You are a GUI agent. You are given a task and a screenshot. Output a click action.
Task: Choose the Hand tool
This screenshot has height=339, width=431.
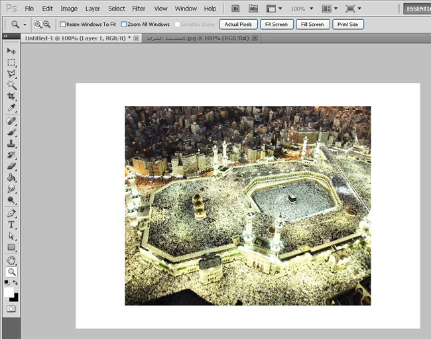[11, 260]
